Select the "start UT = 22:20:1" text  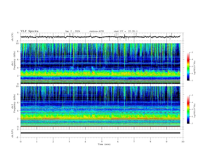126,31
